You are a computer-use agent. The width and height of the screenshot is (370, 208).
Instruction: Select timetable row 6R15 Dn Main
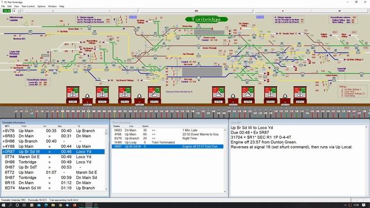click(53, 183)
